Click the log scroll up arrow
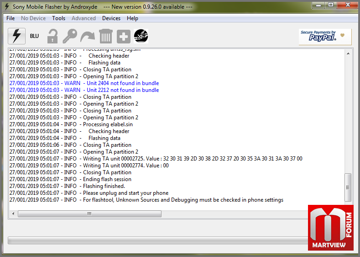 [x=348, y=54]
